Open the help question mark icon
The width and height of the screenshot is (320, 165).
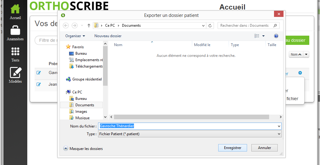[276, 36]
